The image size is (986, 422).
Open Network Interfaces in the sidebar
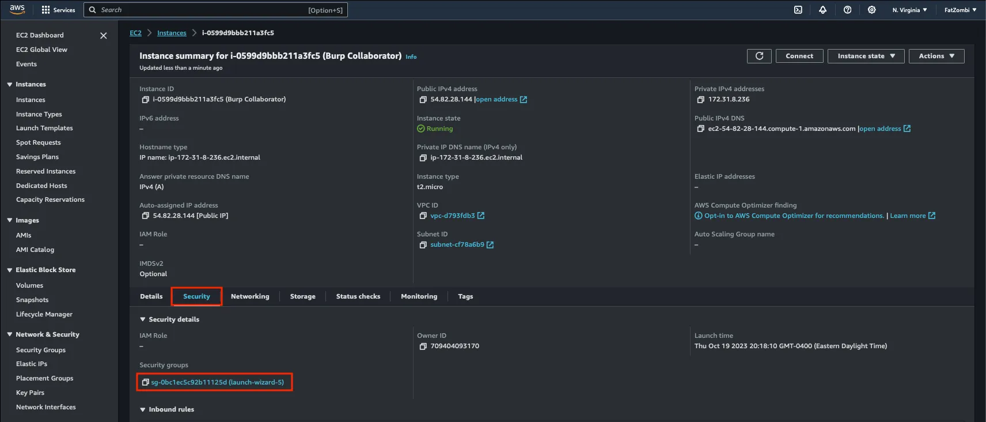tap(46, 407)
